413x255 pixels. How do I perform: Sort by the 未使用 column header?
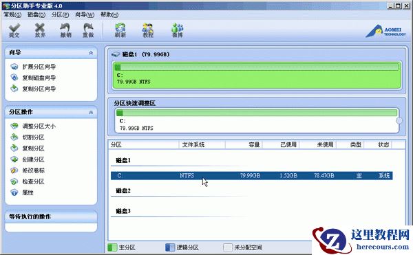(x=317, y=144)
